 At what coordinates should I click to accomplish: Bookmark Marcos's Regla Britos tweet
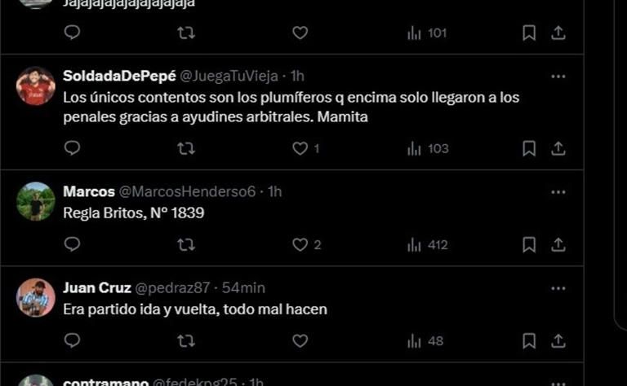[529, 244]
